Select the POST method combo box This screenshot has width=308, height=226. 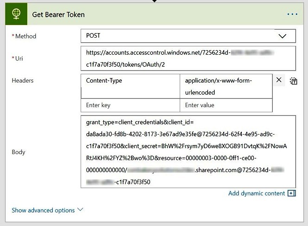tap(188, 36)
